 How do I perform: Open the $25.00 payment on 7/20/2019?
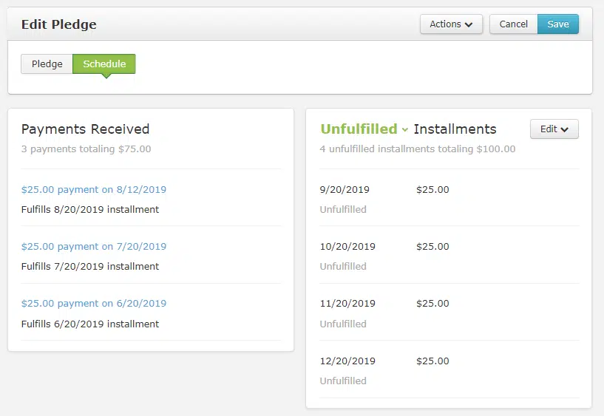(x=94, y=247)
